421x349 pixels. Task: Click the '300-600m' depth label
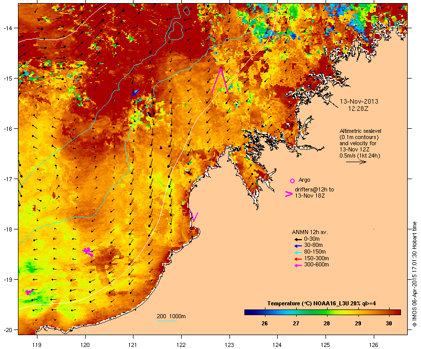pos(316,265)
